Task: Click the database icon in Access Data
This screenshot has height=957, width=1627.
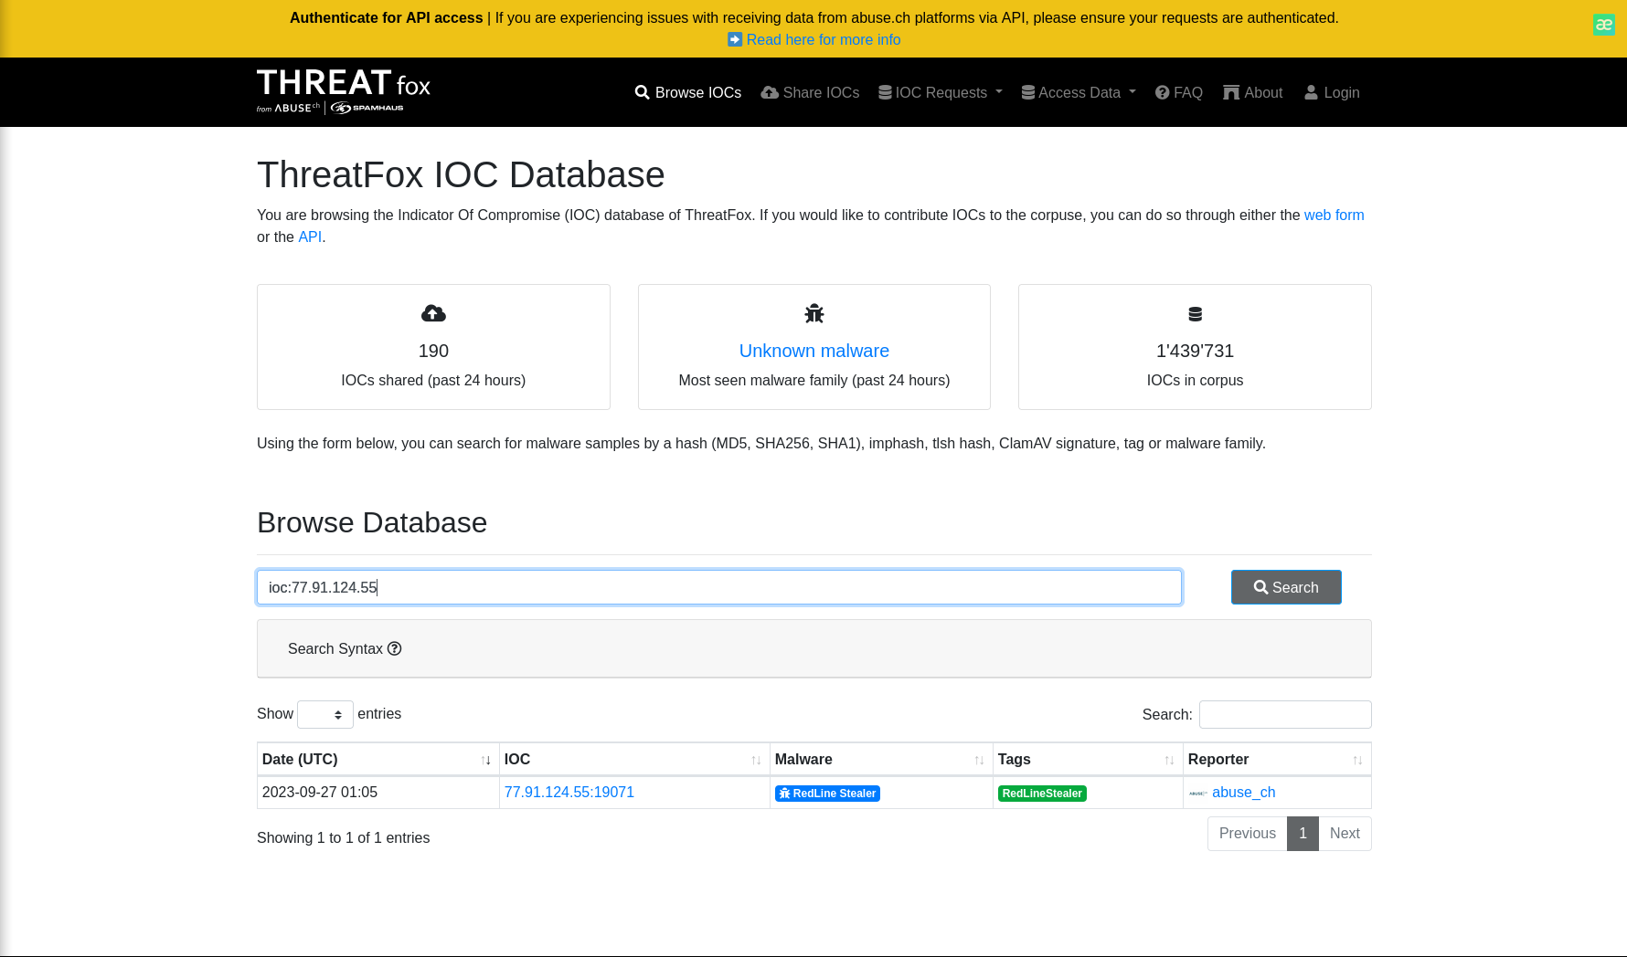Action: point(1028,92)
